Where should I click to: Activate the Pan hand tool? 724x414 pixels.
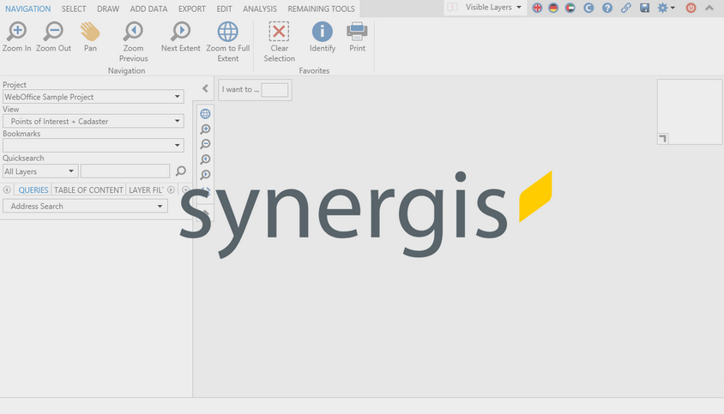point(90,37)
